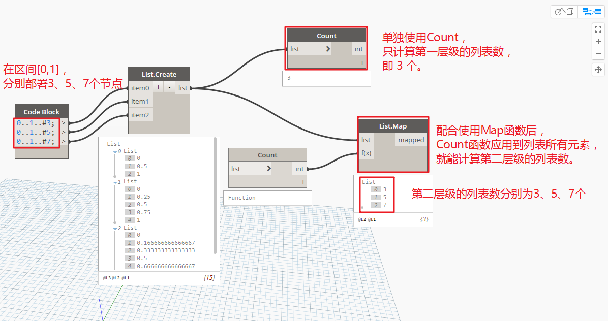
Task: Click the int output of lower Count node
Action: click(x=299, y=169)
